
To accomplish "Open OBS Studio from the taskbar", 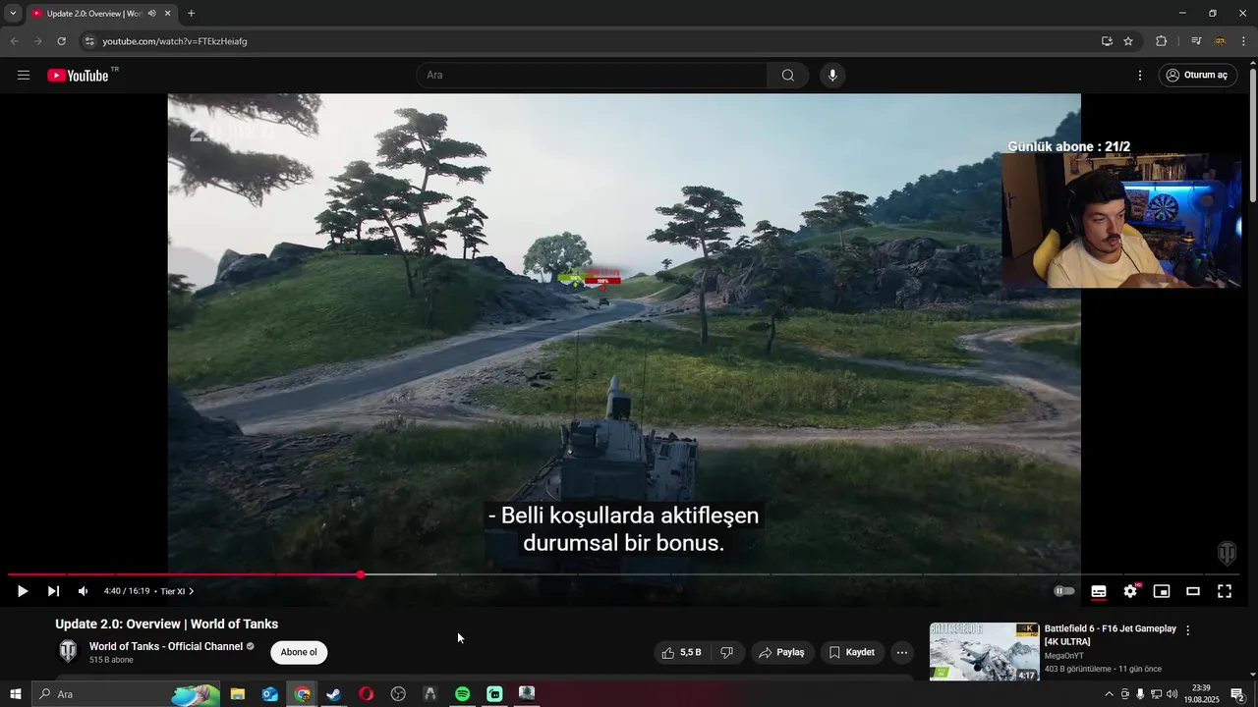I will (398, 694).
